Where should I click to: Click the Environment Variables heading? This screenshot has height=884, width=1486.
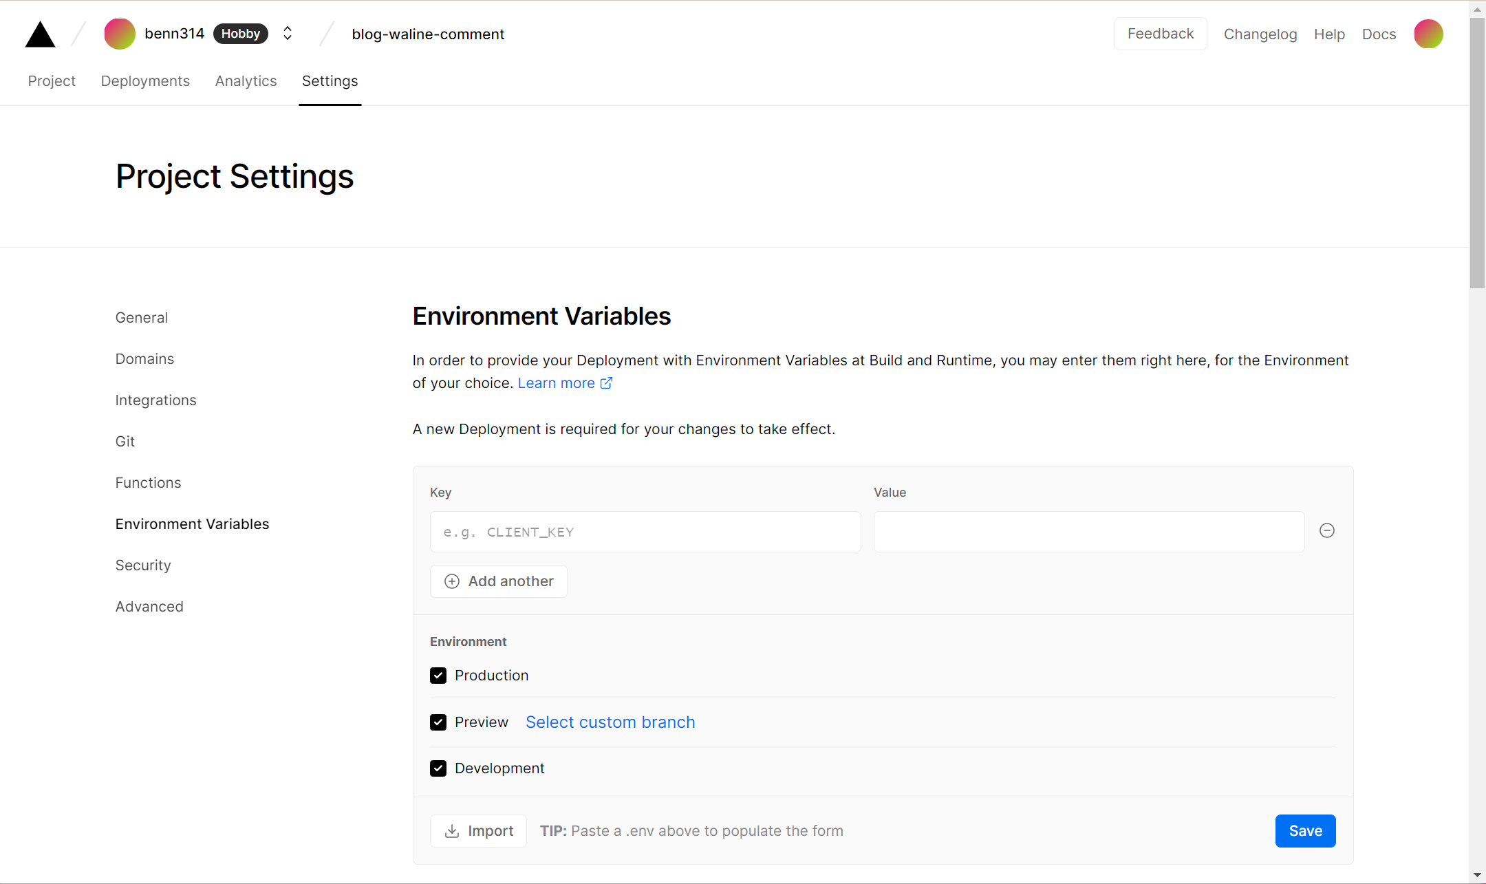pos(541,316)
